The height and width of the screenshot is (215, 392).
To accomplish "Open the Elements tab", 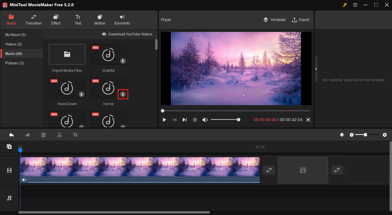I will [122, 20].
